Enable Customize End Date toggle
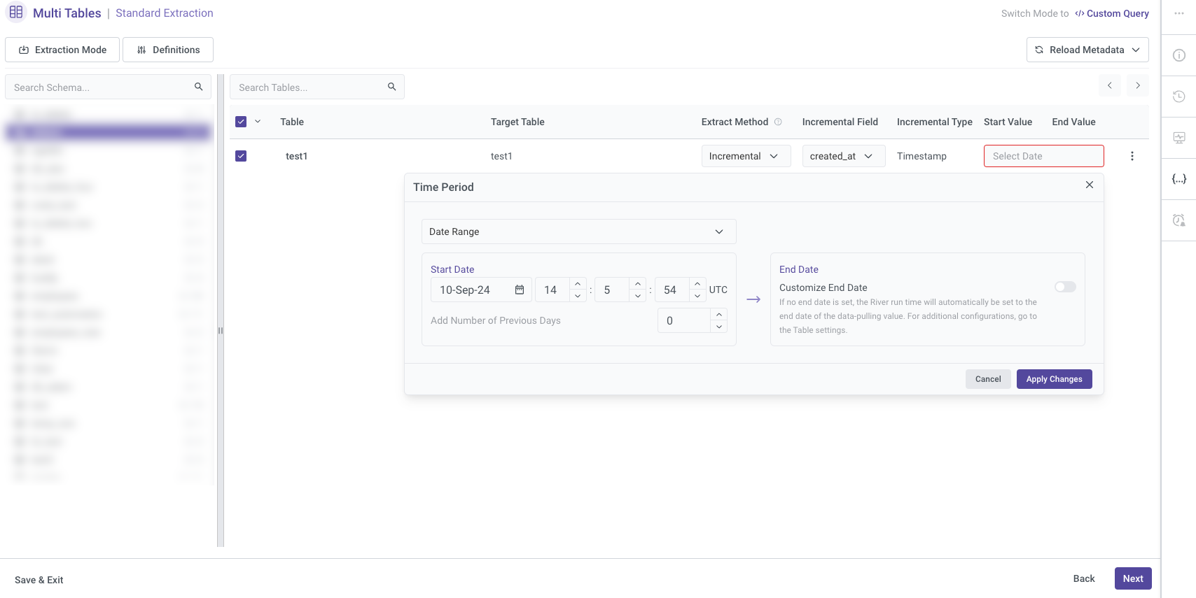Viewport: 1196px width, 598px height. pyautogui.click(x=1065, y=287)
